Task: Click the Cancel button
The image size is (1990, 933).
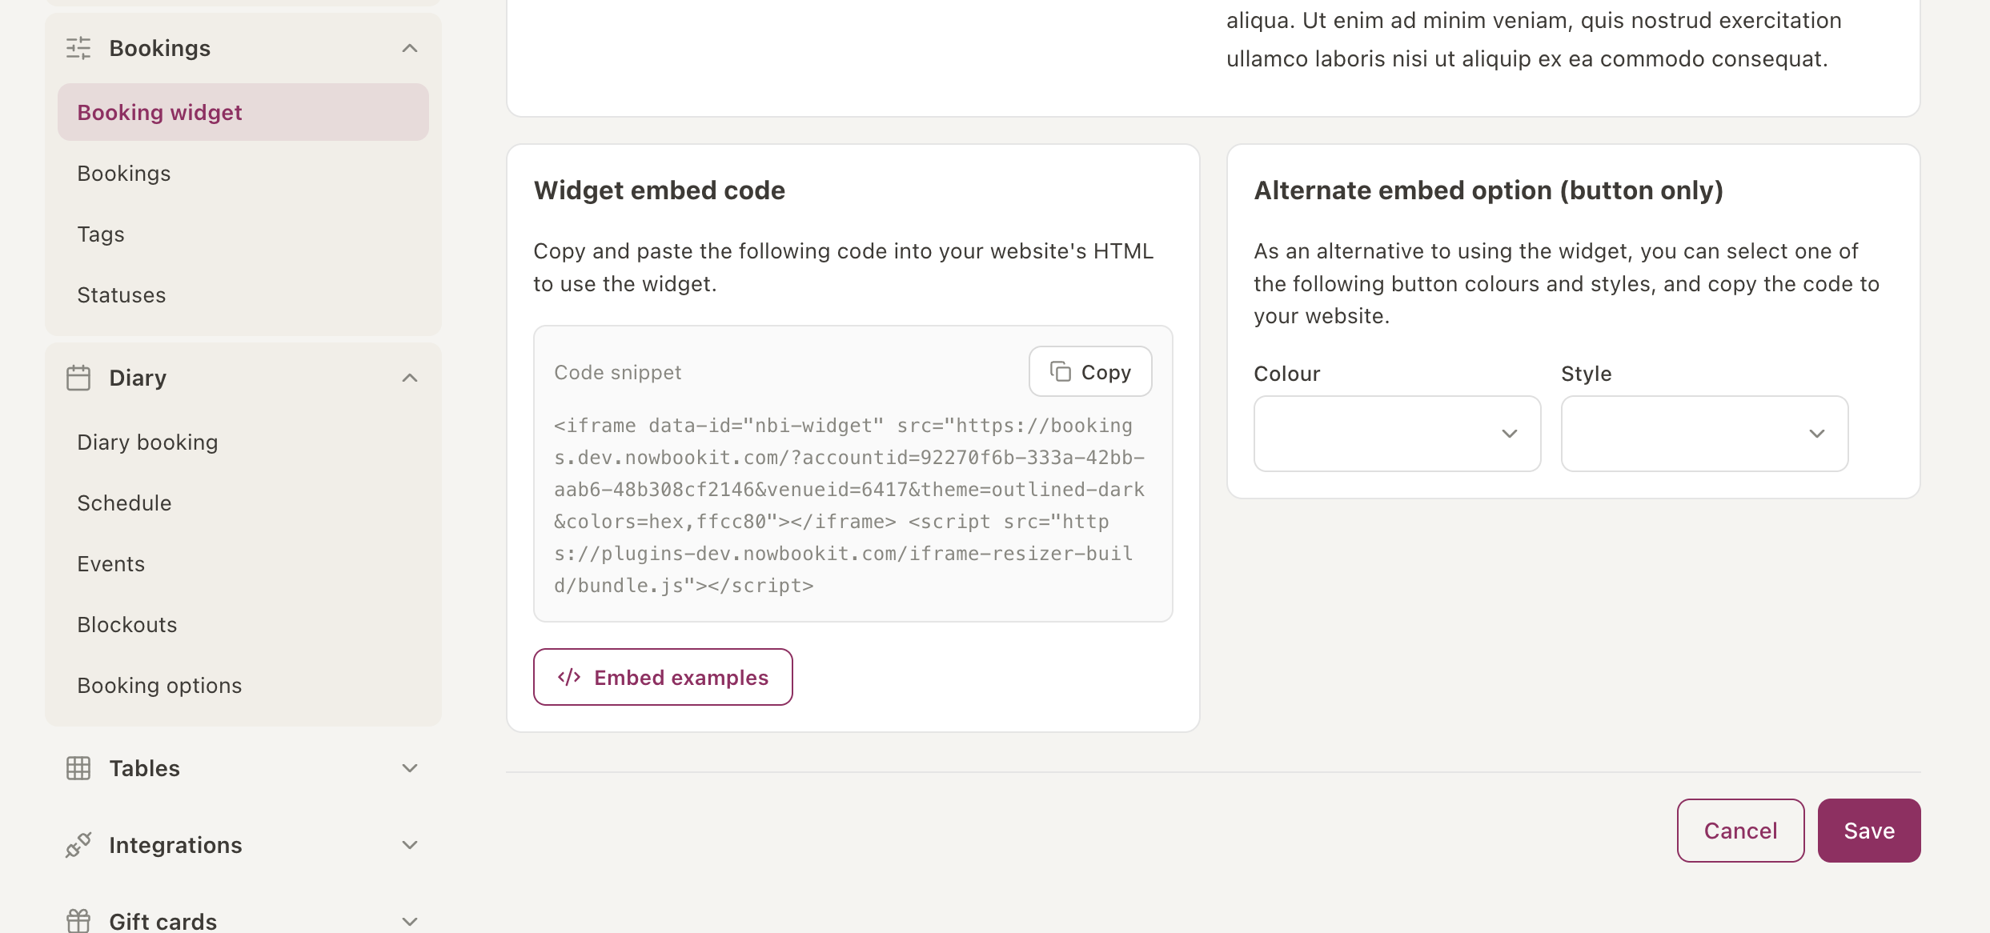Action: click(1741, 831)
